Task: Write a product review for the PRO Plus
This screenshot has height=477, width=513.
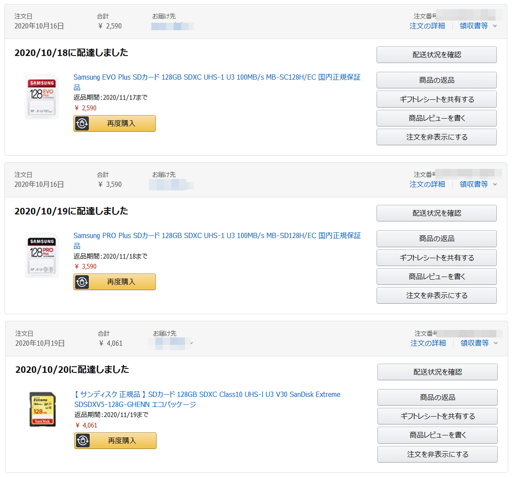Action: coord(436,277)
